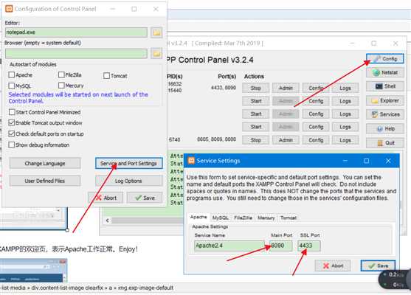Click the User Defined Files button
Viewport: 411px width, 295px height.
45,181
